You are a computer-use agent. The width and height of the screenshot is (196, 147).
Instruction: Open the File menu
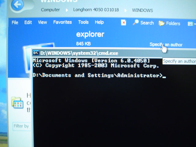click(15, 22)
